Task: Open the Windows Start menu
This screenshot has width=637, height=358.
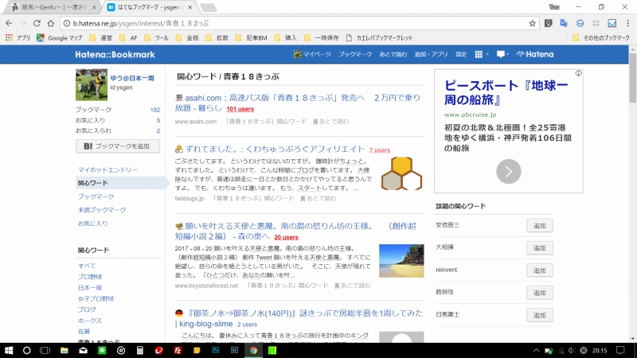Action: [9, 350]
